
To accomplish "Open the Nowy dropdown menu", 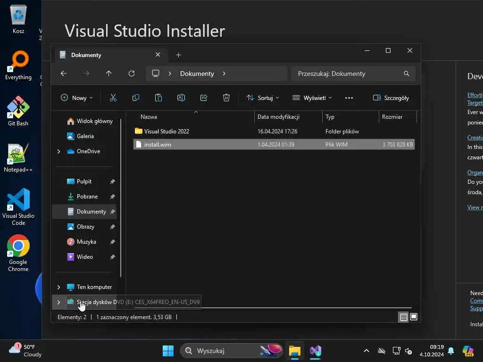I will (77, 98).
